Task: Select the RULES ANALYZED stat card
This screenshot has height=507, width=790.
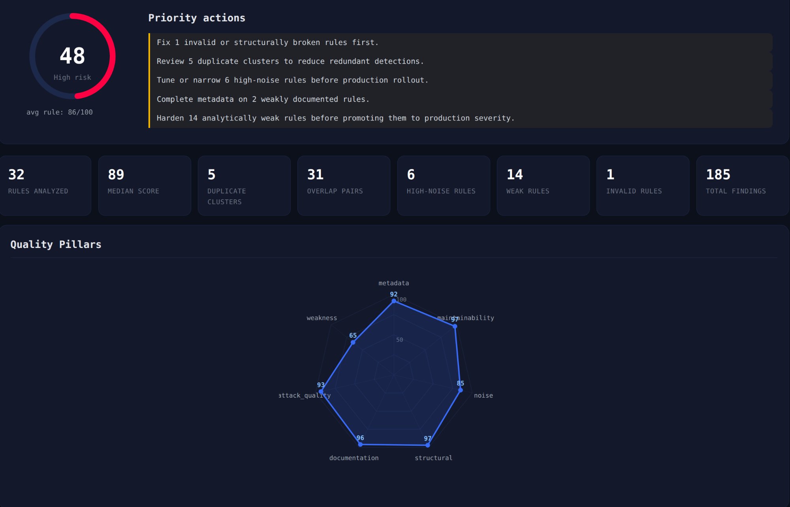Action: [45, 185]
